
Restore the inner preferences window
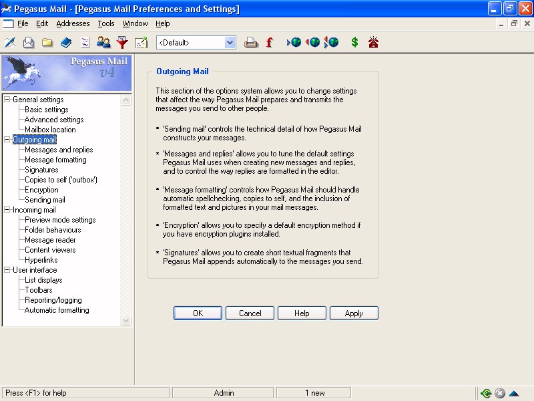(x=514, y=23)
